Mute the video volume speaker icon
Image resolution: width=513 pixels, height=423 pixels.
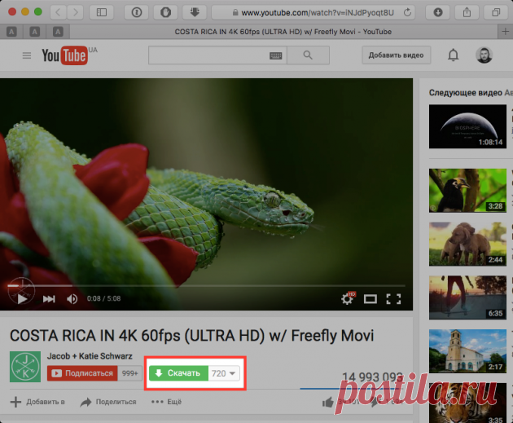click(x=72, y=299)
